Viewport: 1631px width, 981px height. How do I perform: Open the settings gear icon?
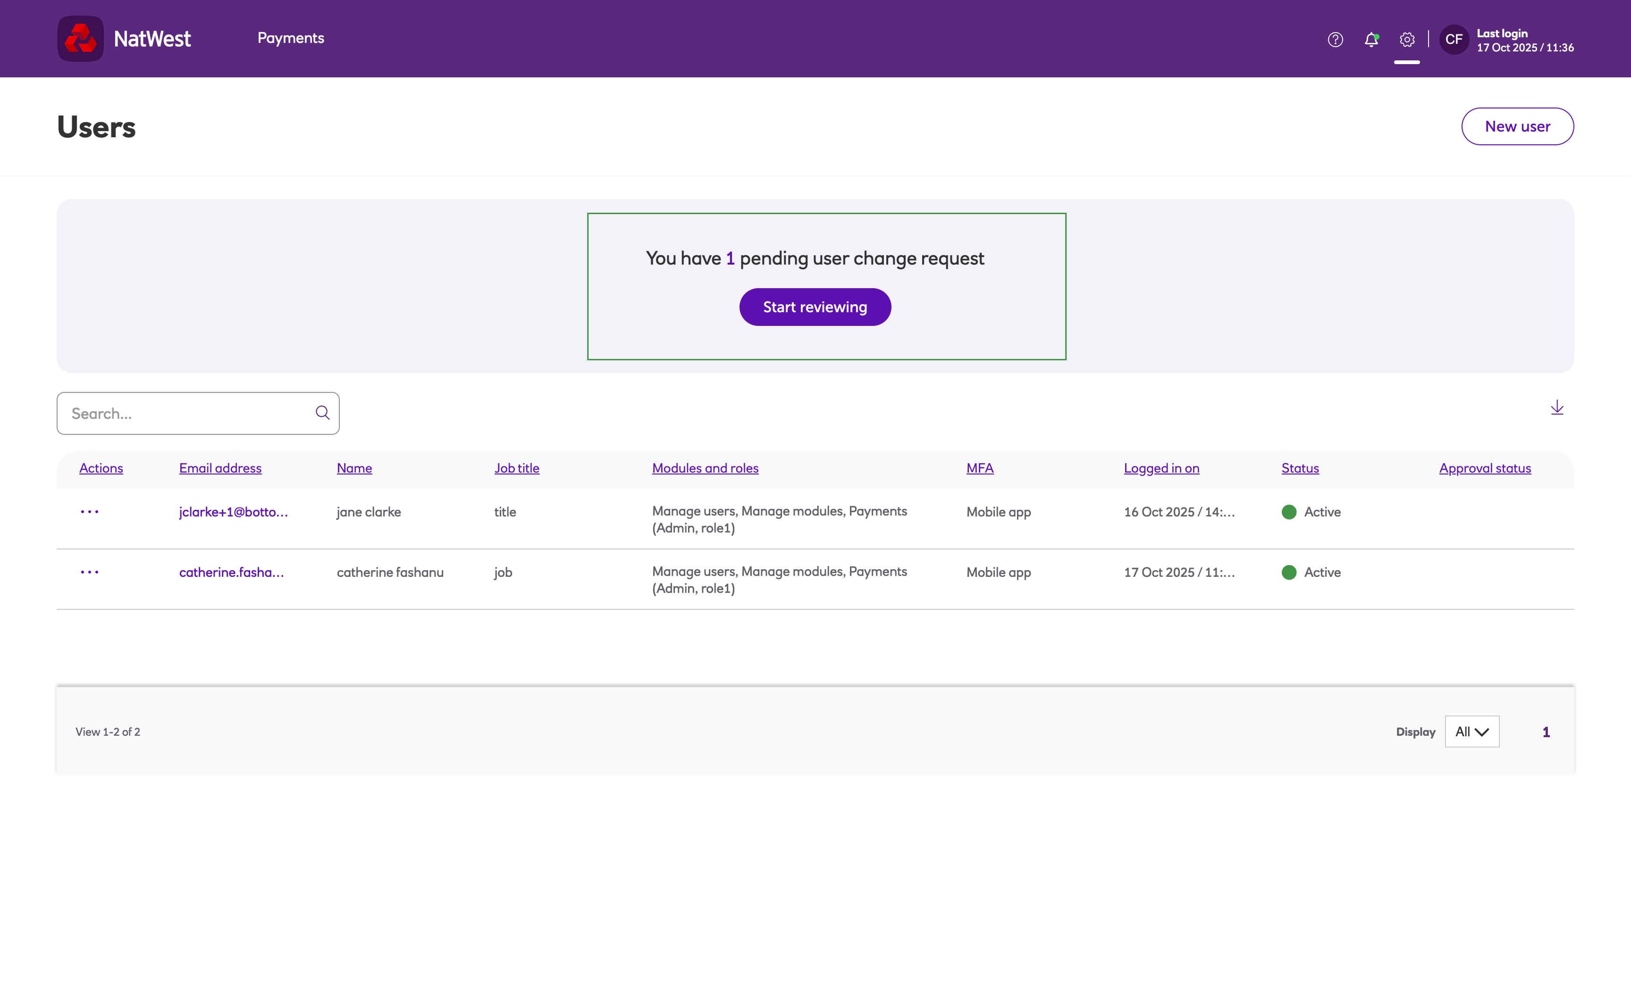click(x=1407, y=40)
